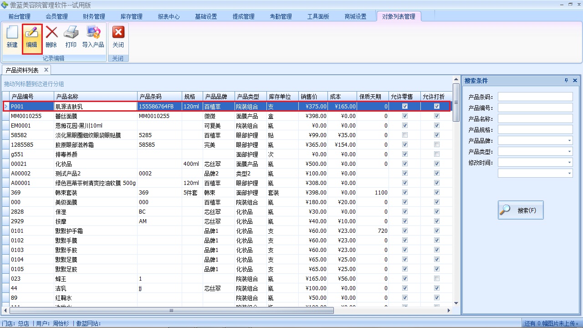Viewport: 583px width, 328px height.
Task: Click the 新建 (New) record icon
Action: pyautogui.click(x=12, y=36)
